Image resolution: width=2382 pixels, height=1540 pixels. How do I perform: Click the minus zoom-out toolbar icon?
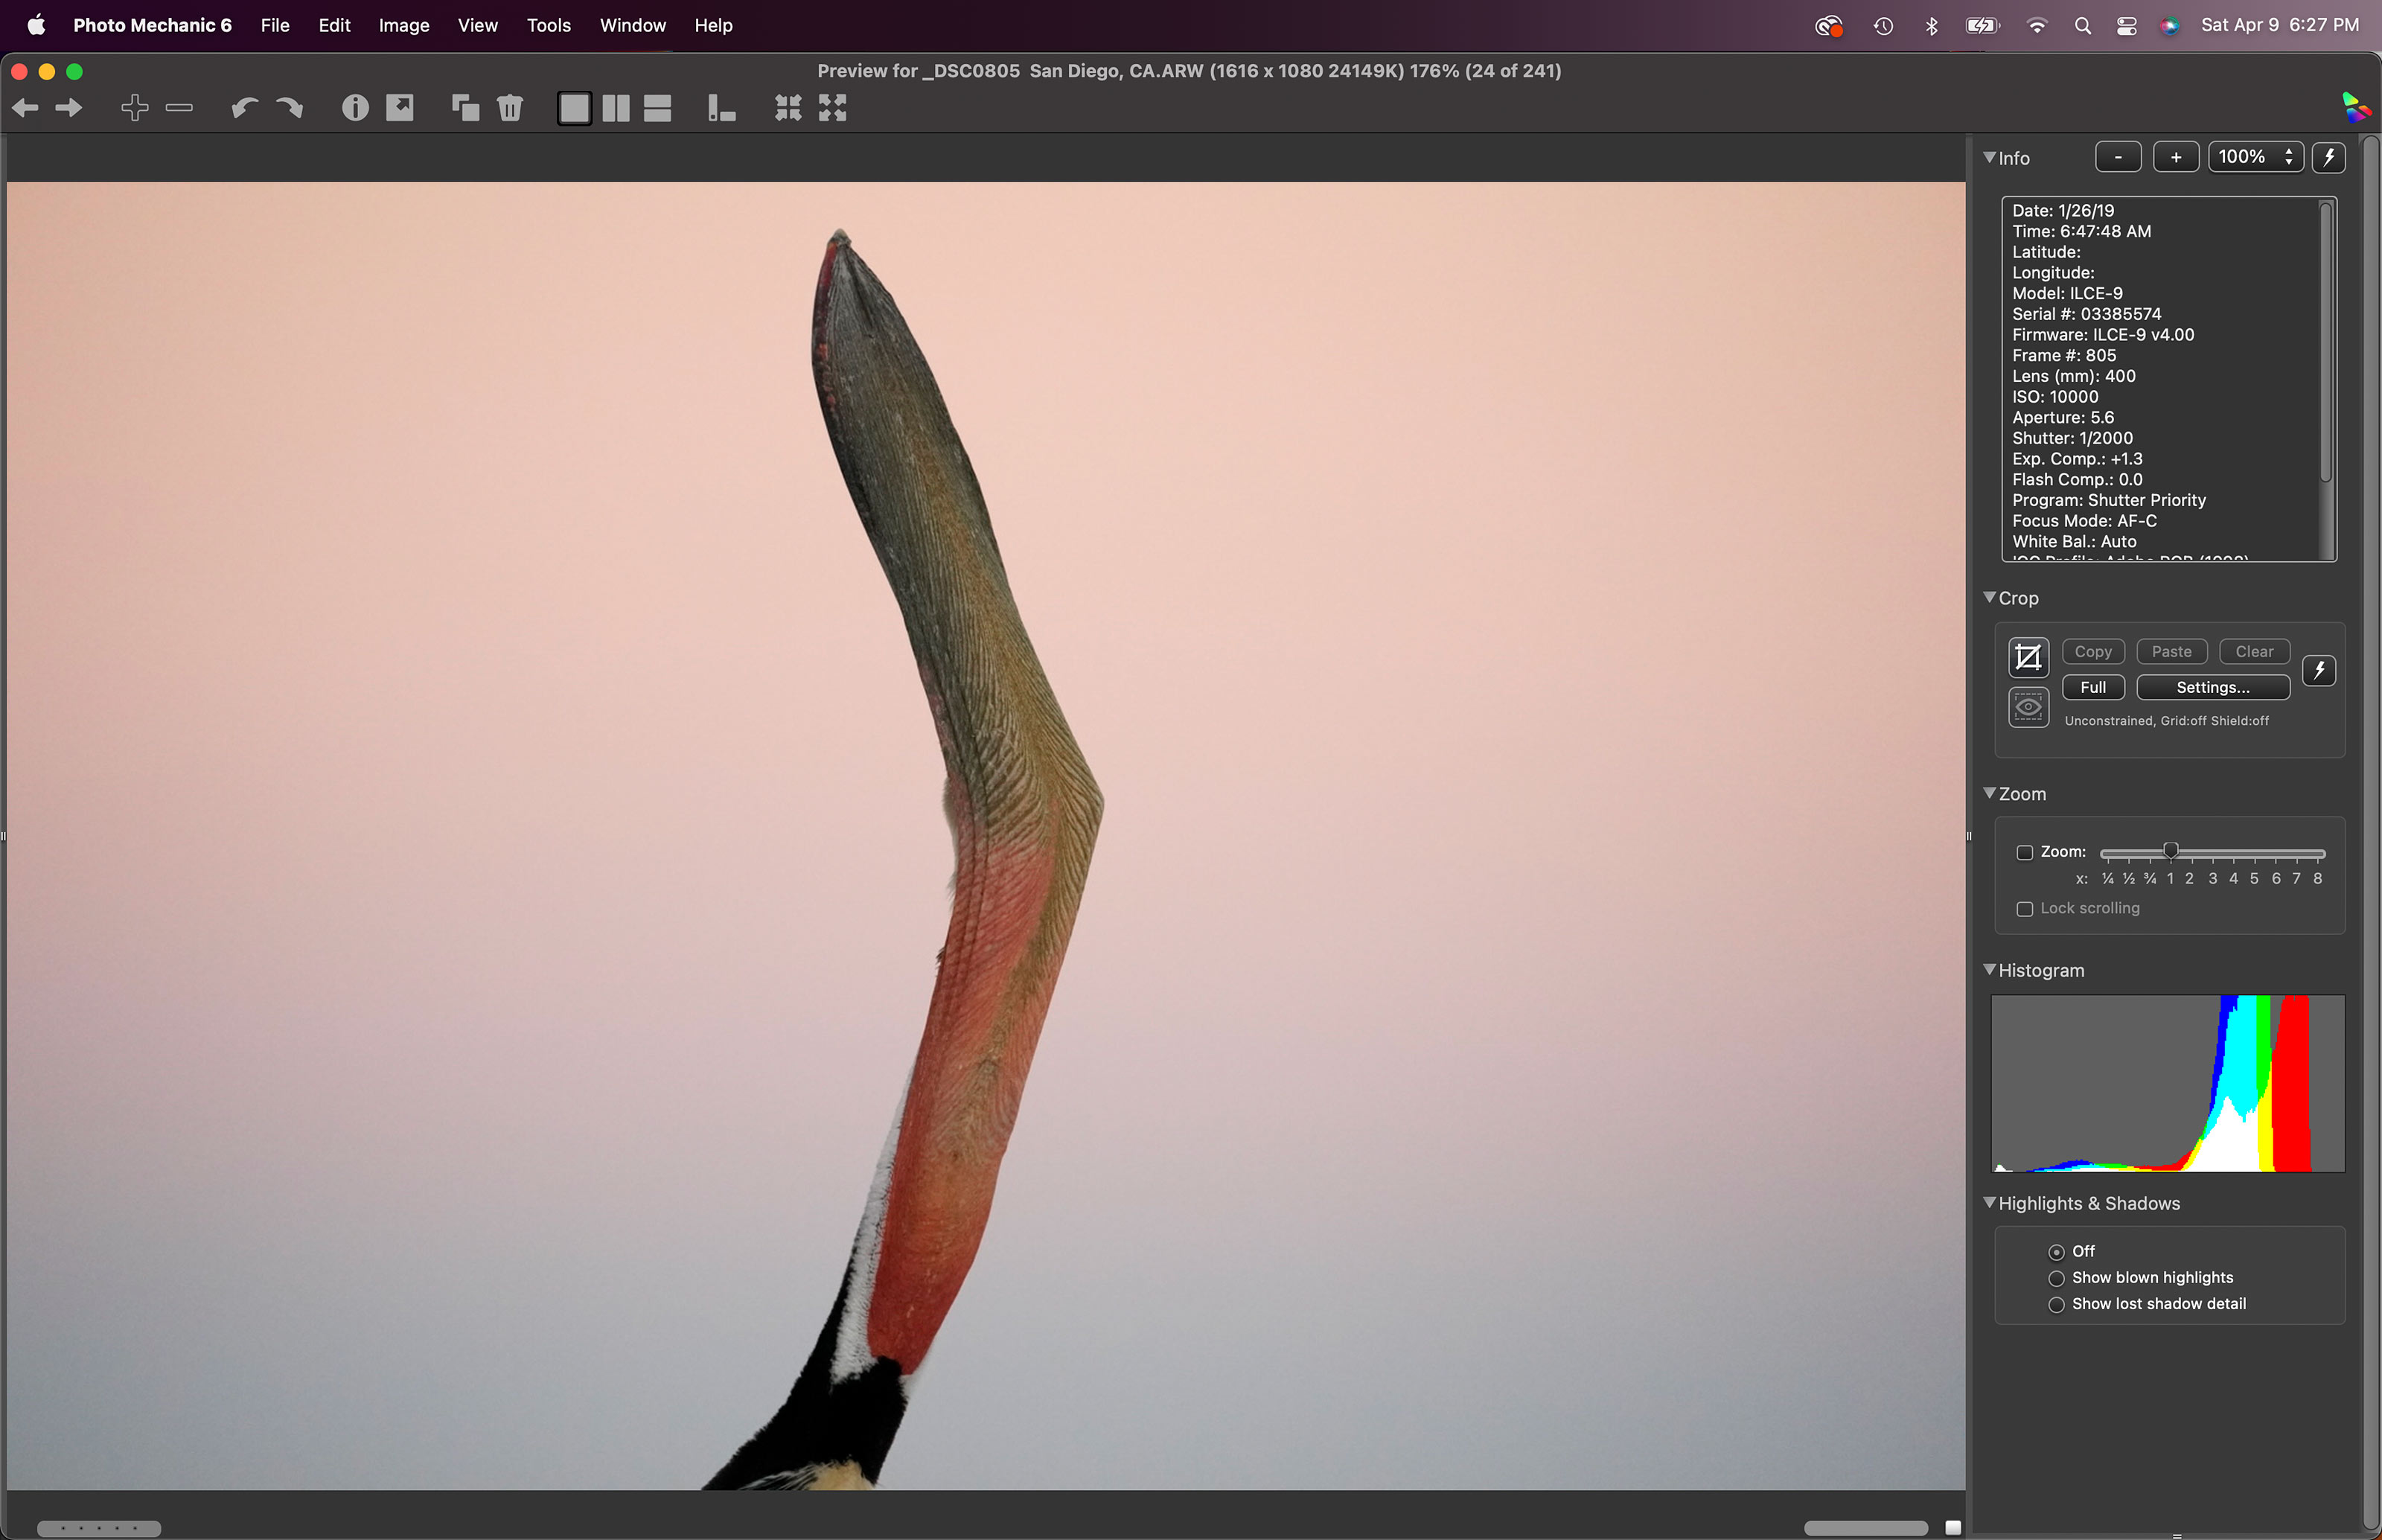tap(179, 108)
